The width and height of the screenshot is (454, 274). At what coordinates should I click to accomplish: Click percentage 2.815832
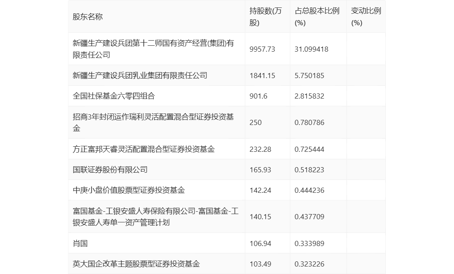click(309, 96)
